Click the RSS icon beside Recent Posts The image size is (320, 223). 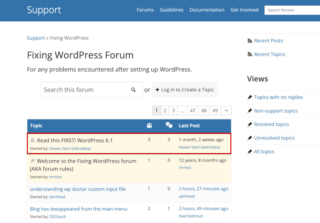[250, 41]
